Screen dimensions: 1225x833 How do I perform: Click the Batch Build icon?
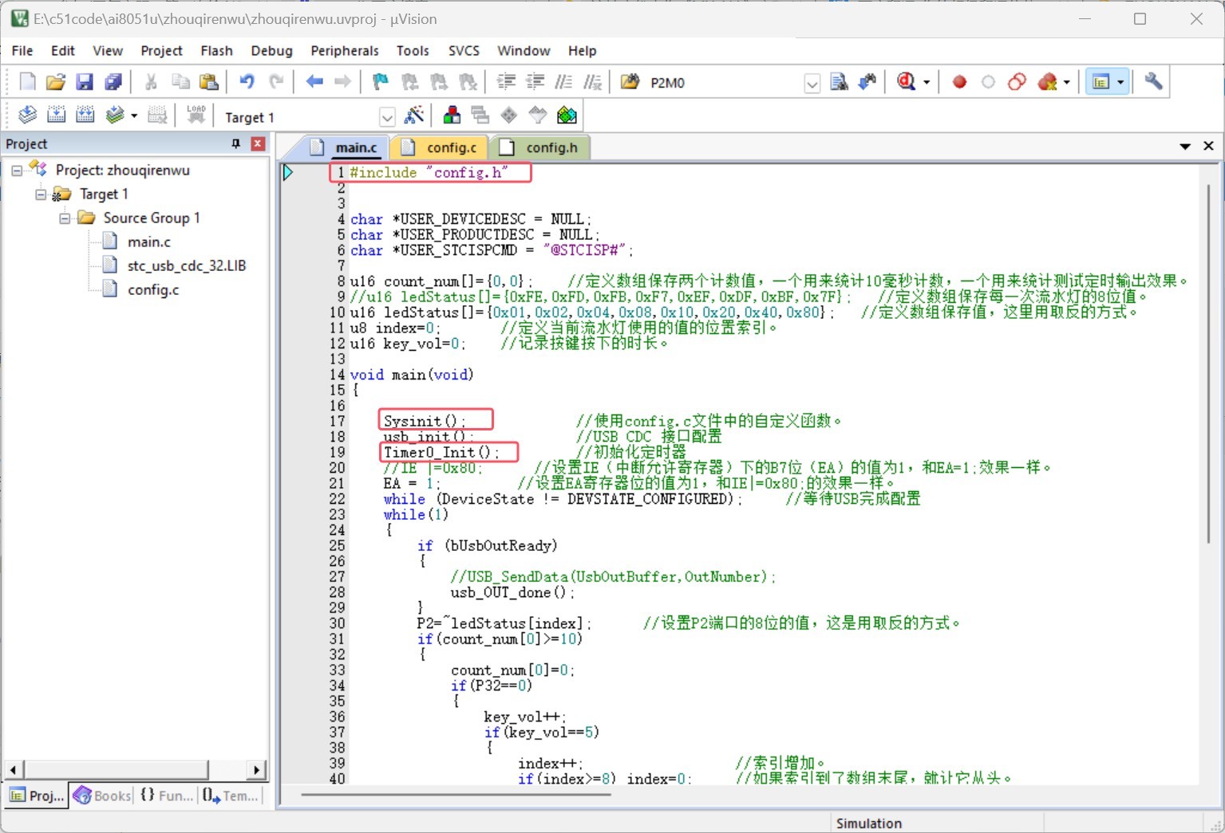pos(115,116)
